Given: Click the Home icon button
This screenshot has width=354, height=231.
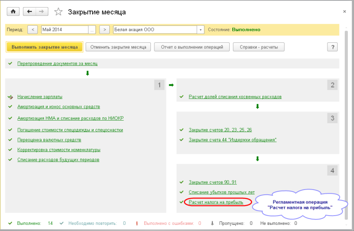Looking at the screenshot, I should coord(13,11).
